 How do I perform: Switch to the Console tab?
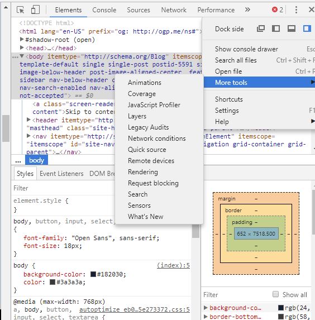tap(104, 10)
